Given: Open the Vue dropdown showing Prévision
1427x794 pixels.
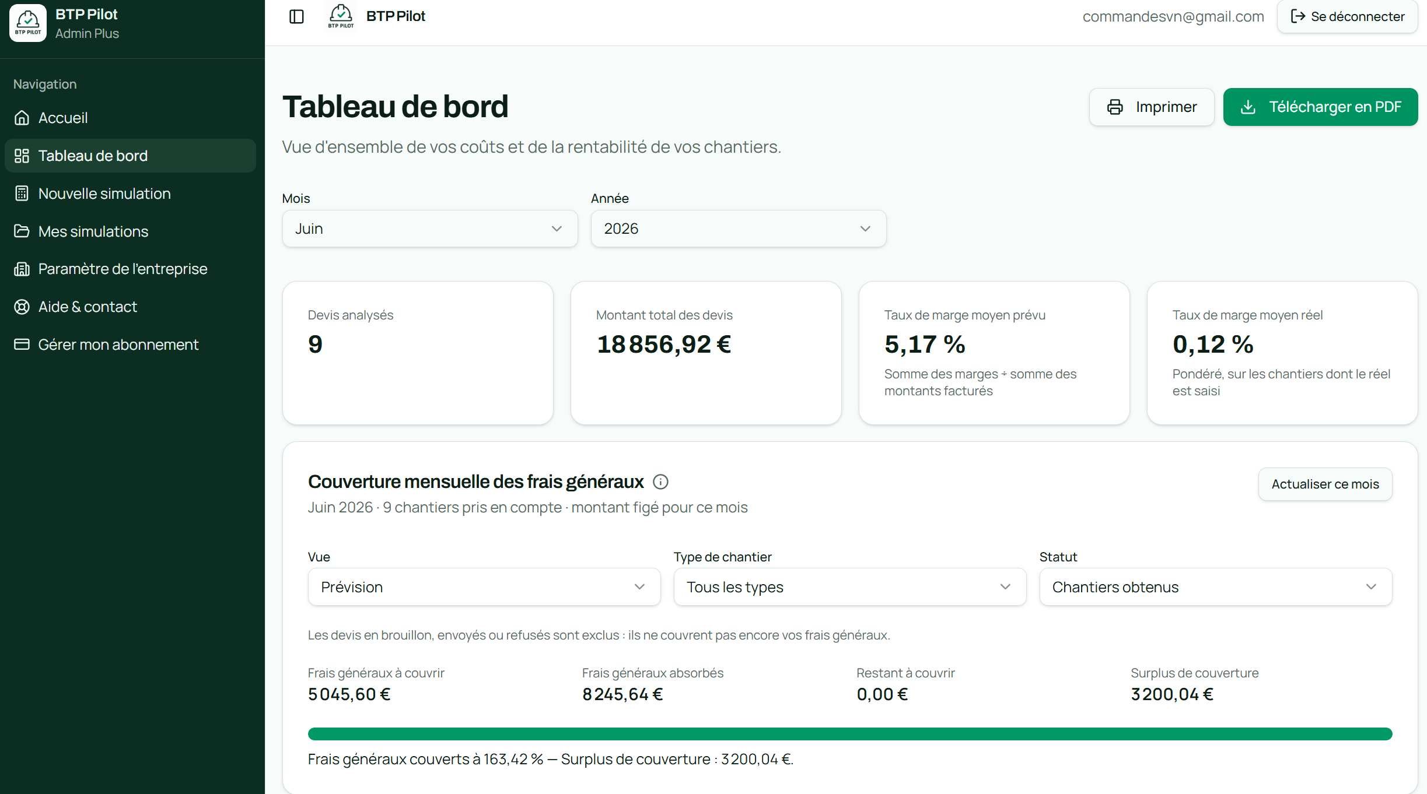Looking at the screenshot, I should point(484,587).
